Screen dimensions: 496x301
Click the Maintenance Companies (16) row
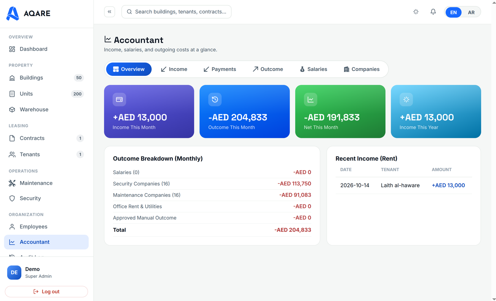(212, 195)
